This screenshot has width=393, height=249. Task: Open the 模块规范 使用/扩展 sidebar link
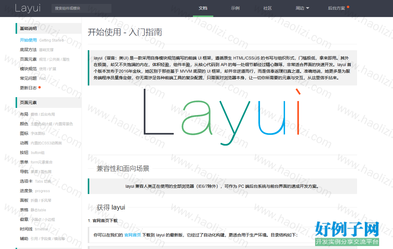tap(38, 69)
